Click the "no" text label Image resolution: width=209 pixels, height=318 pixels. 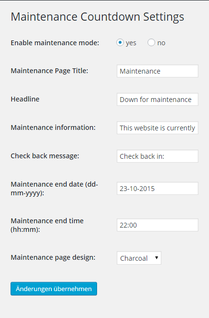tap(161, 43)
